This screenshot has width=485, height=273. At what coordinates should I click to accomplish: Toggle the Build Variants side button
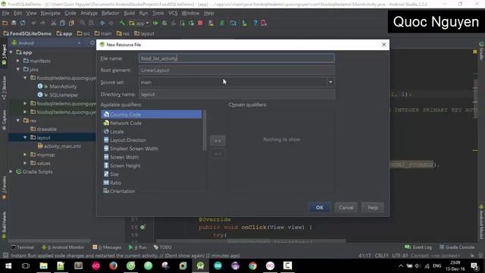coord(4,225)
